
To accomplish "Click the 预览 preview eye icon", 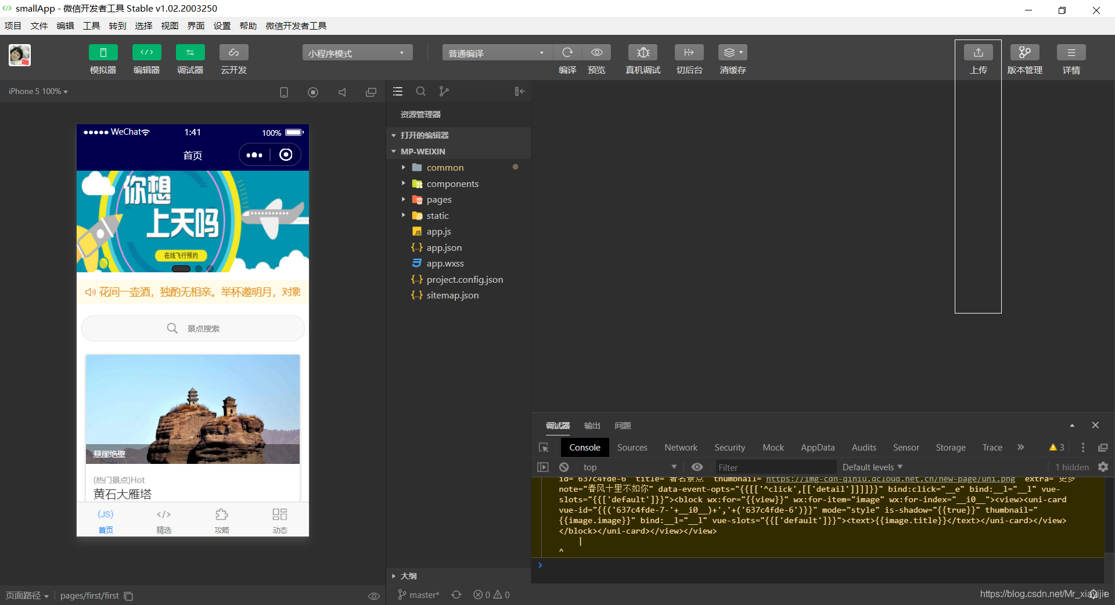I will tap(596, 53).
